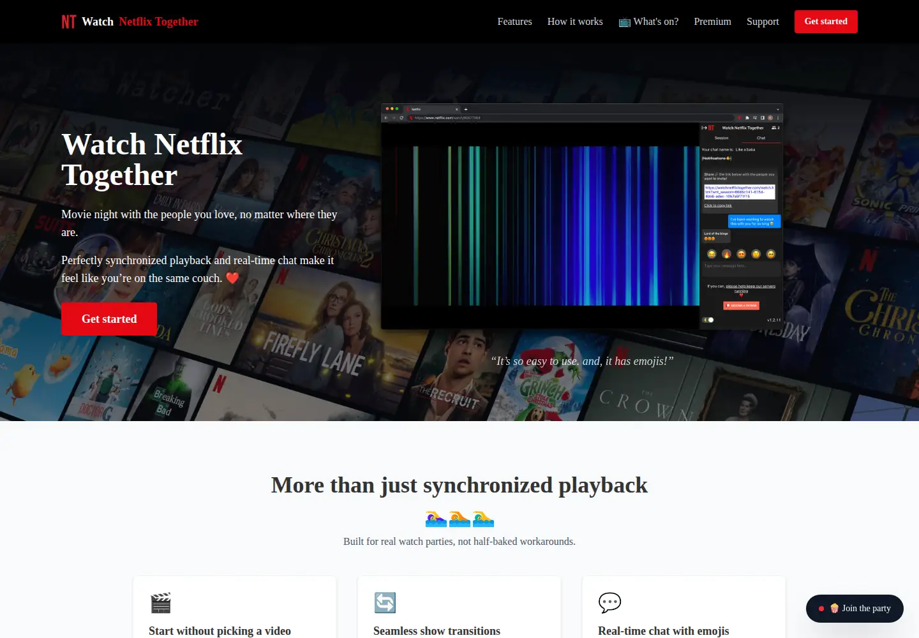Click the "Seamless show transitions" card title
919x638 pixels.
pos(437,631)
